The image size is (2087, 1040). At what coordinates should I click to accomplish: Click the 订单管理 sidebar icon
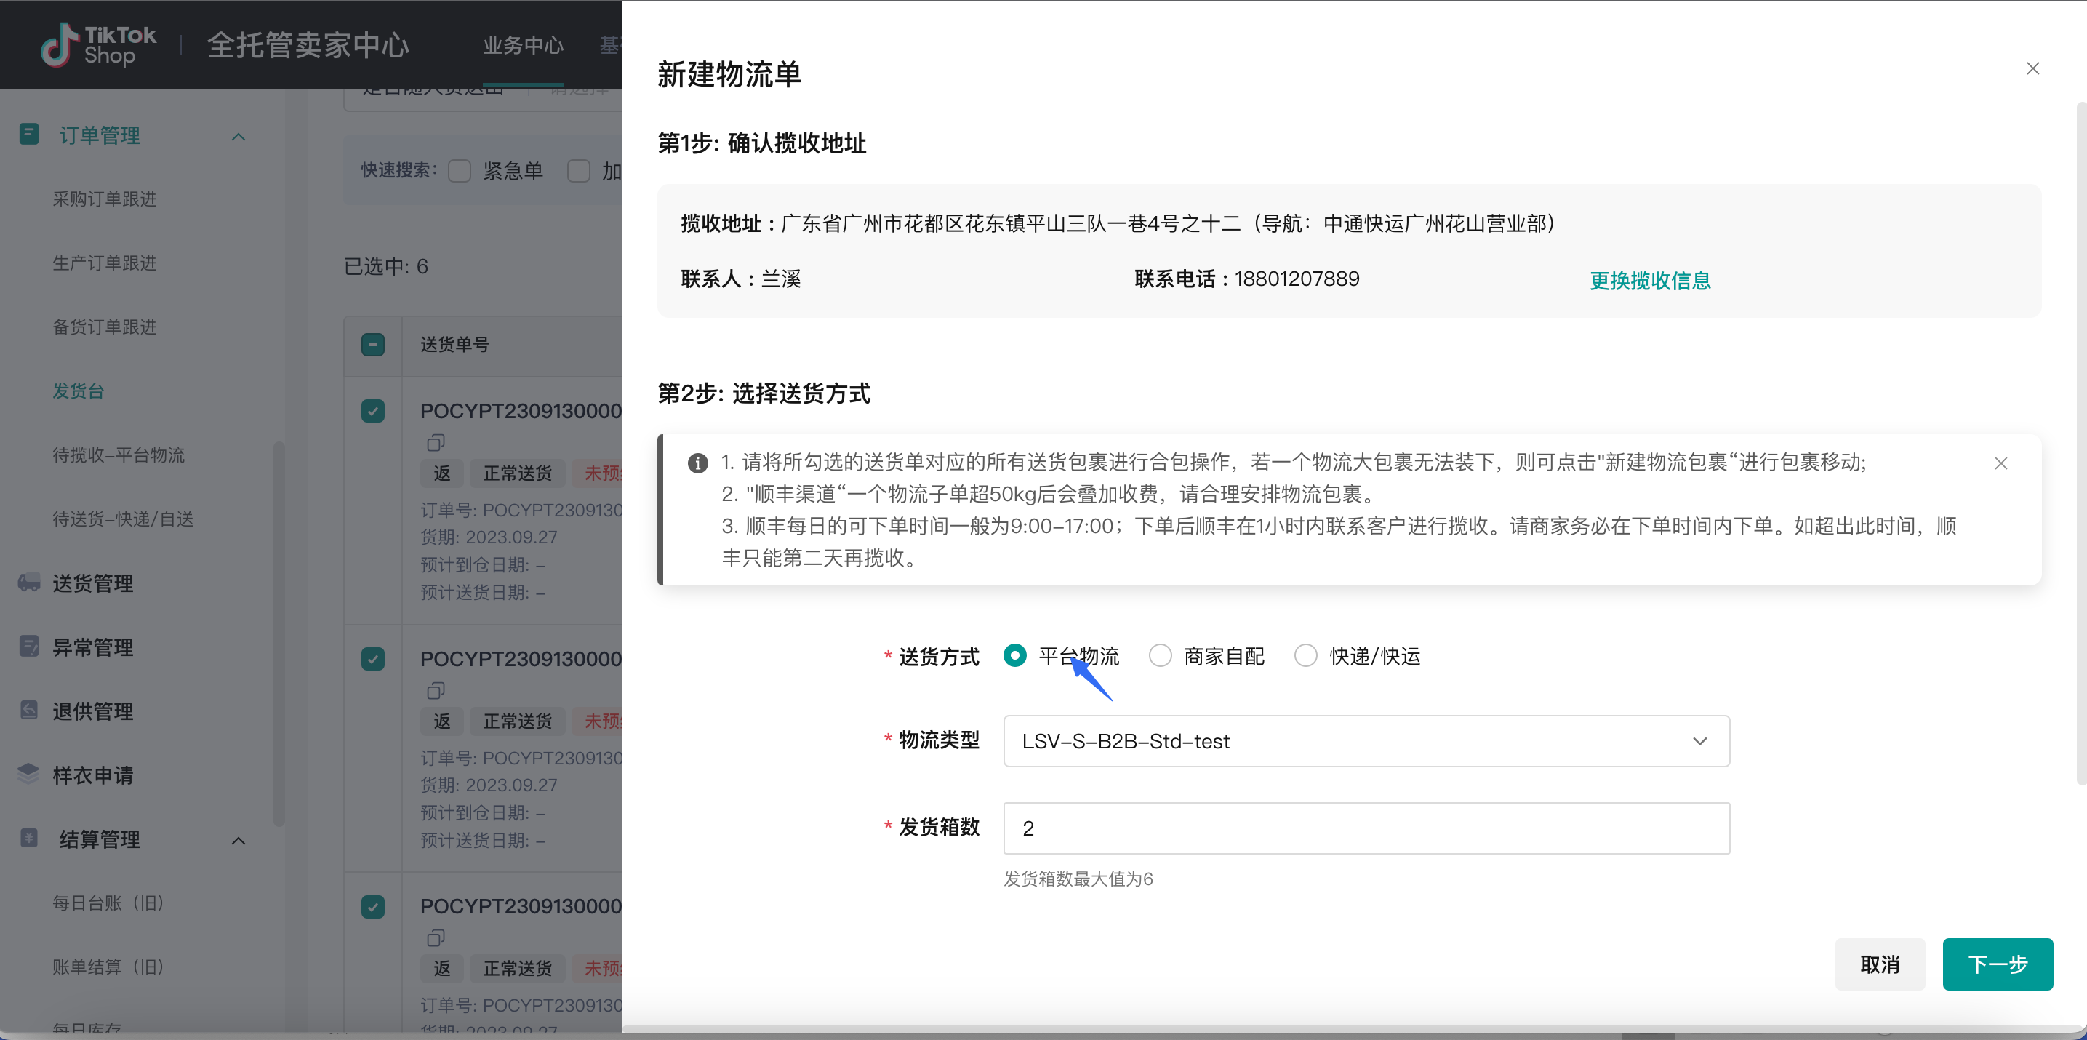(x=29, y=135)
